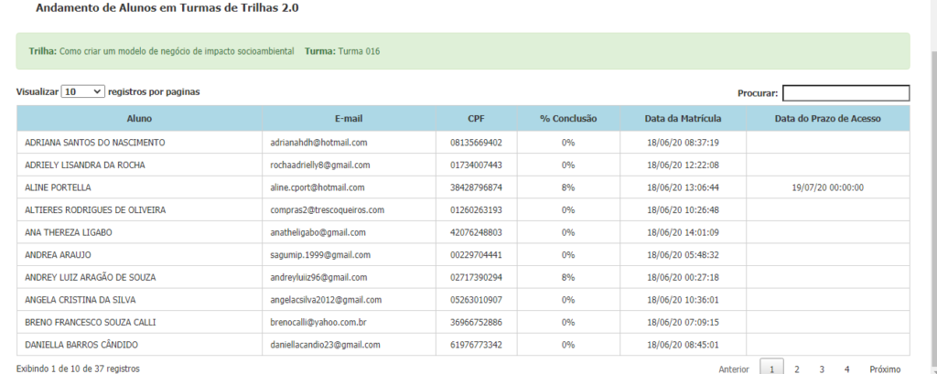Sort by % Conclusão column header

[567, 118]
